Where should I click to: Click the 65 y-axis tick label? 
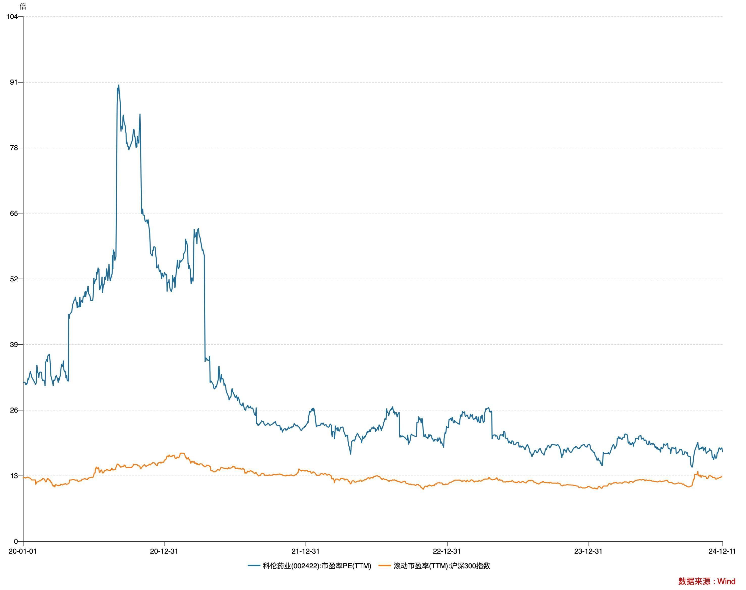click(14, 213)
